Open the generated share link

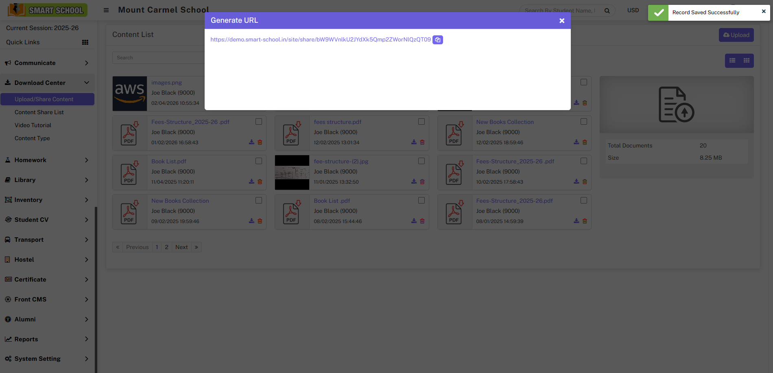point(320,40)
